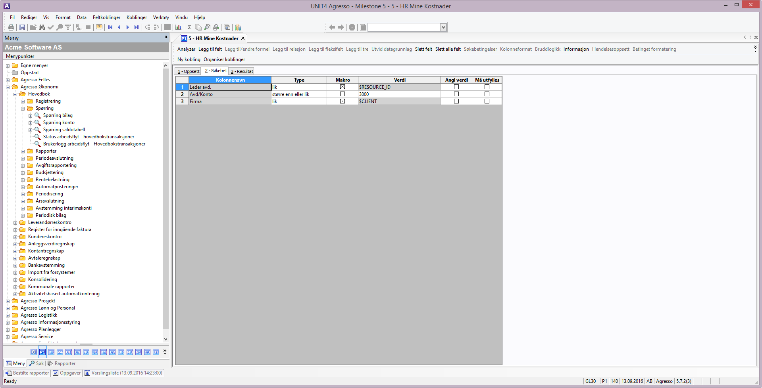This screenshot has height=388, width=762.
Task: Collapse the Agresso Økonomi tree node
Action: 8,87
